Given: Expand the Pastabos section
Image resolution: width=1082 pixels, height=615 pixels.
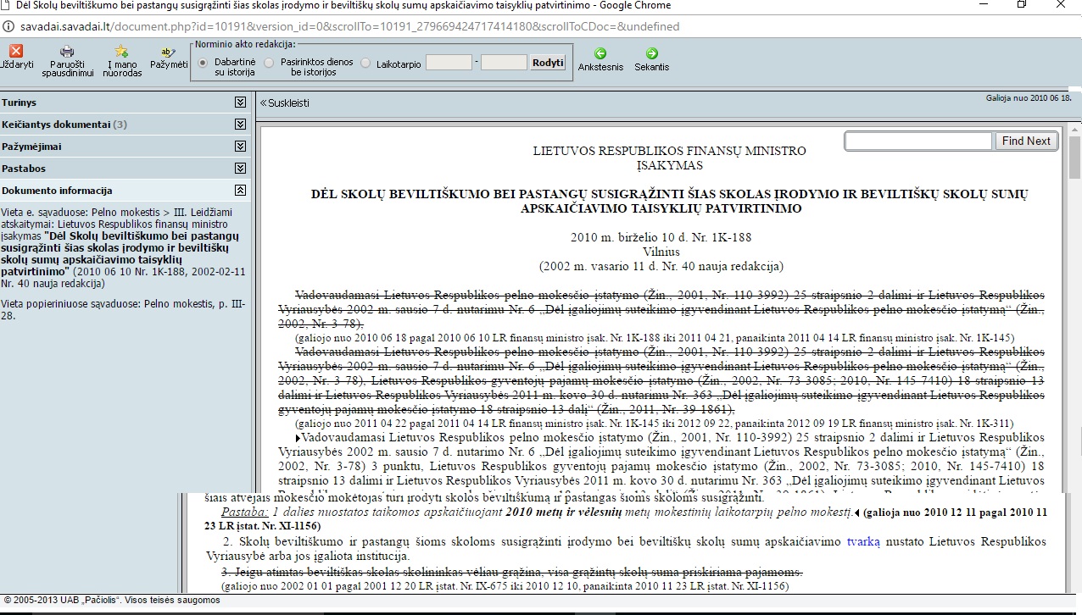Looking at the screenshot, I should (240, 169).
